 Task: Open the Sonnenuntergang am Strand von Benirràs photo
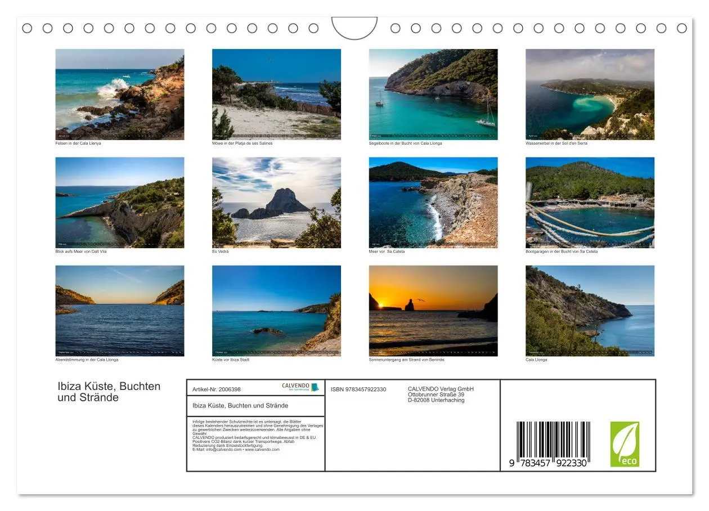pos(433,311)
